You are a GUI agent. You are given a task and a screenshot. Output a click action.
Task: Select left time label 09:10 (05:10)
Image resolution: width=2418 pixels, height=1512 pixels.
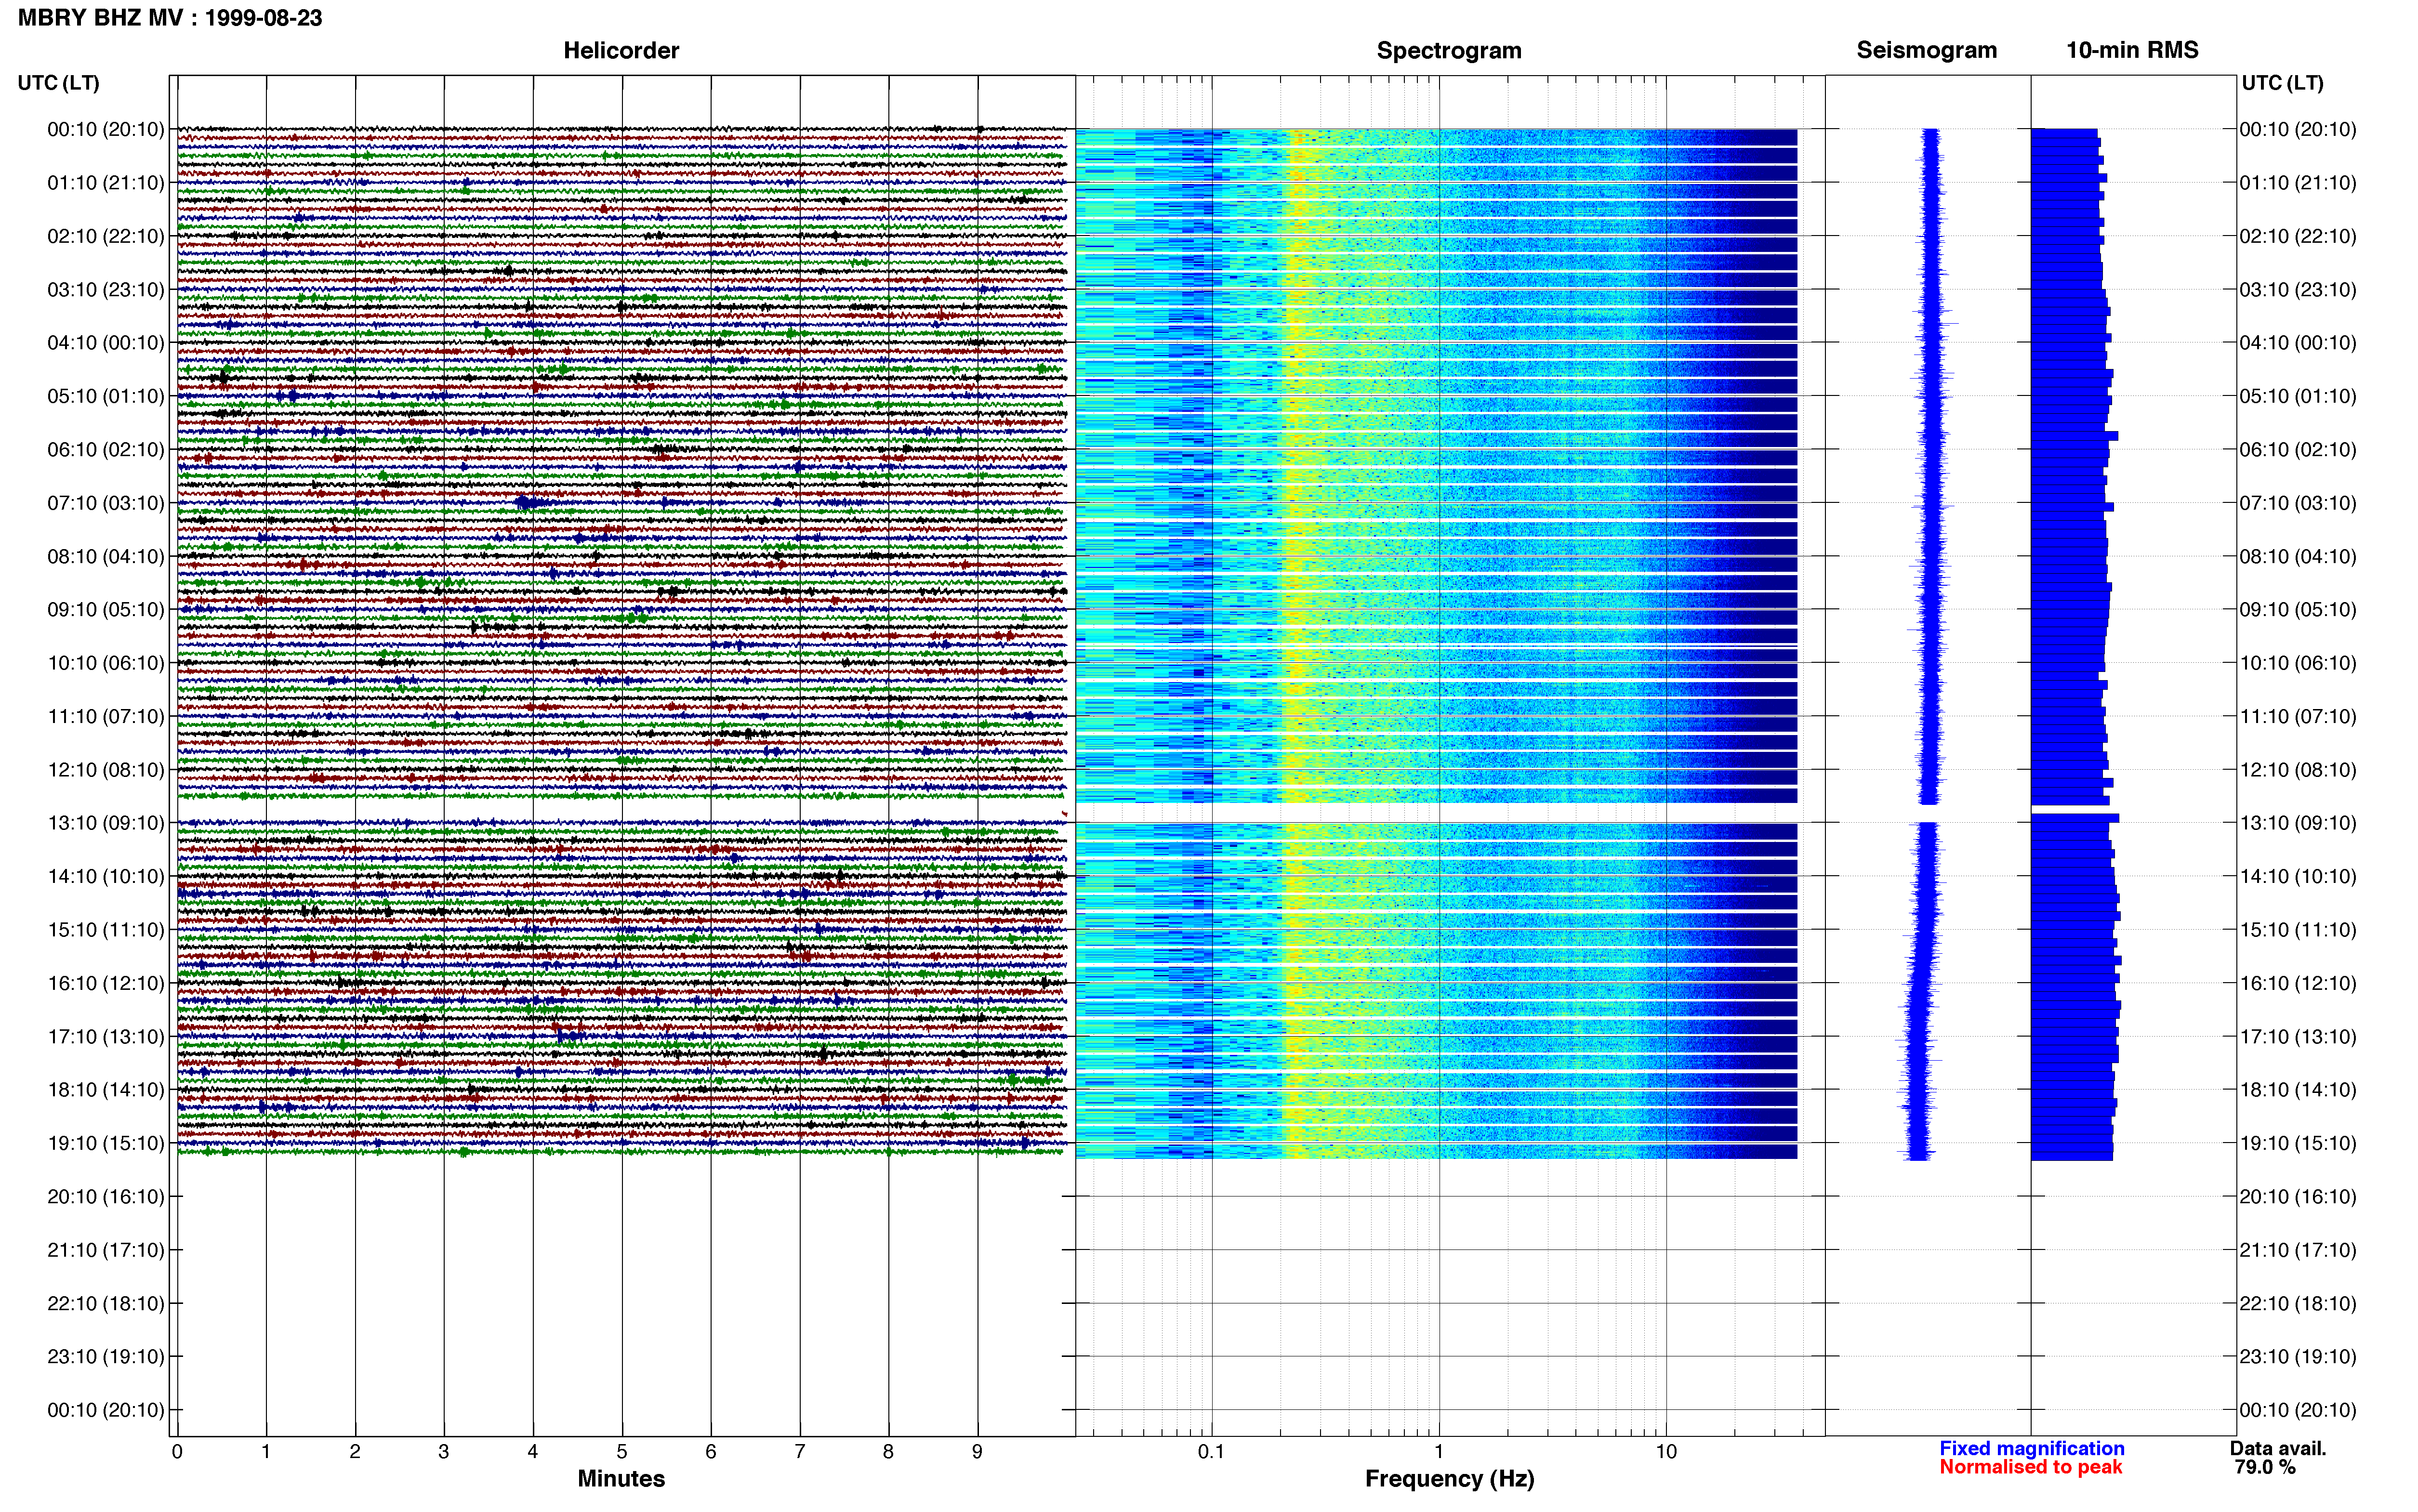tap(106, 610)
